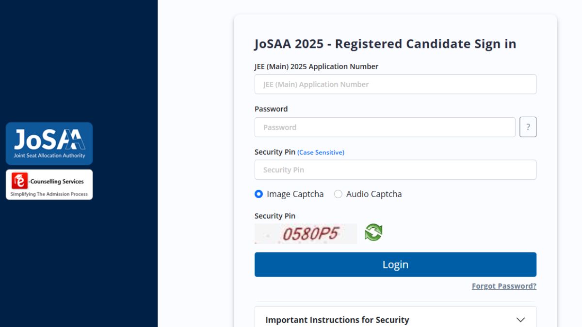Image resolution: width=582 pixels, height=327 pixels.
Task: Click the JoSAA logo in the sidebar
Action: click(49, 143)
